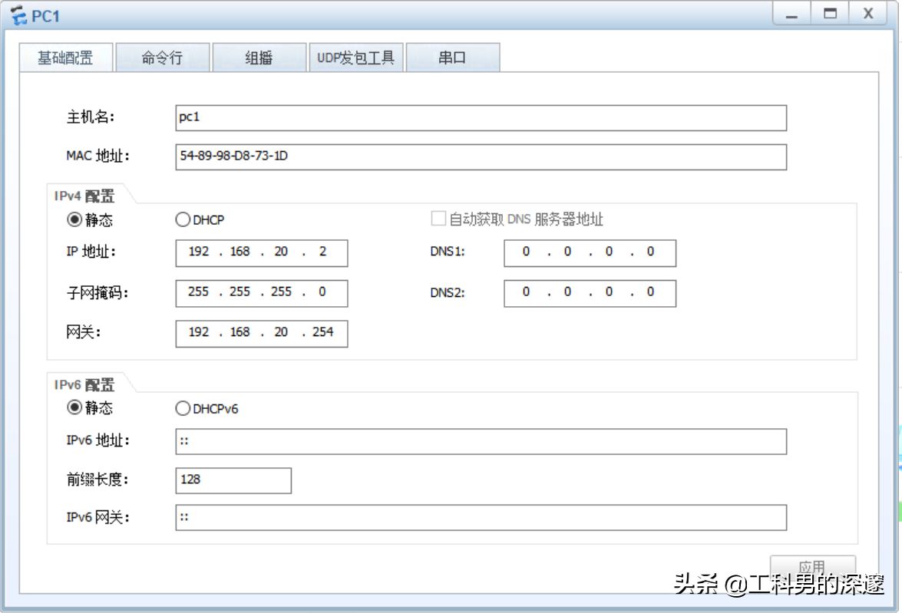Switch to the 命令行 tab

click(162, 58)
